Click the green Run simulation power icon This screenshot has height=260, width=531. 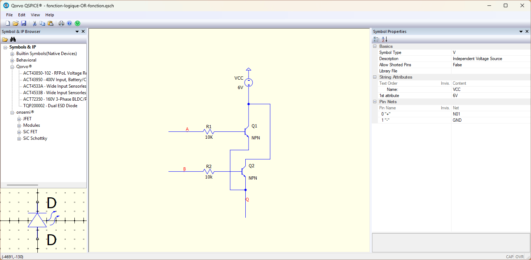tap(77, 23)
